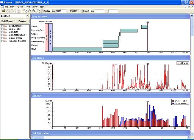Image resolution: width=194 pixels, height=140 pixels.
Task: Close the inner trace document window
Action: pyautogui.click(x=192, y=7)
